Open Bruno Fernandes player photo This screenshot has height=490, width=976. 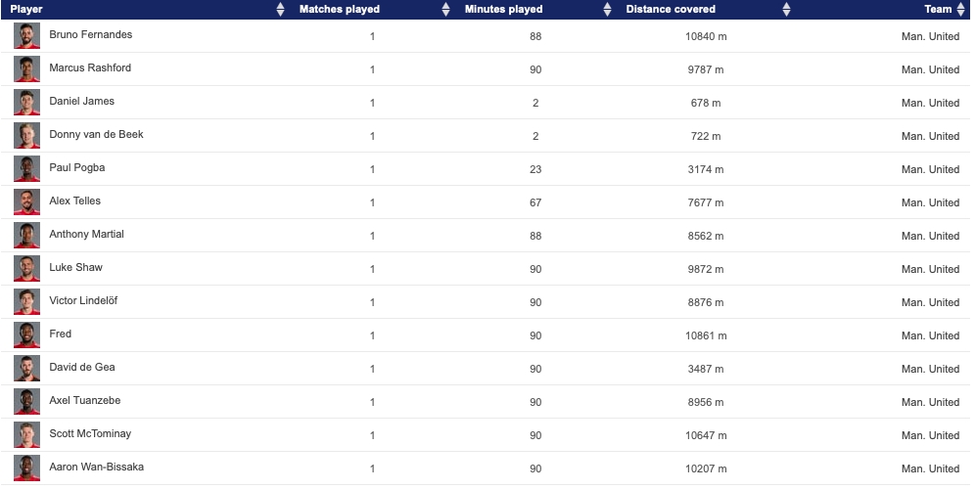[x=26, y=36]
